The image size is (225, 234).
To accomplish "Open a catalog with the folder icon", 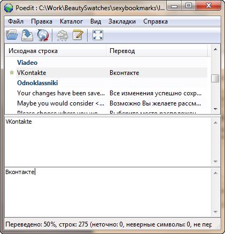I will tap(12, 35).
